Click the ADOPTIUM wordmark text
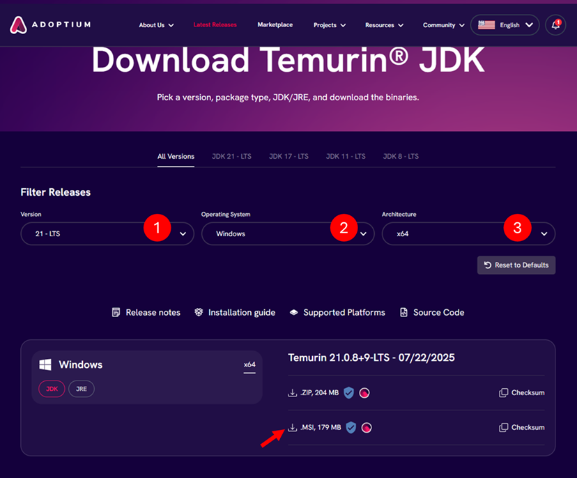The height and width of the screenshot is (478, 577). pos(61,24)
